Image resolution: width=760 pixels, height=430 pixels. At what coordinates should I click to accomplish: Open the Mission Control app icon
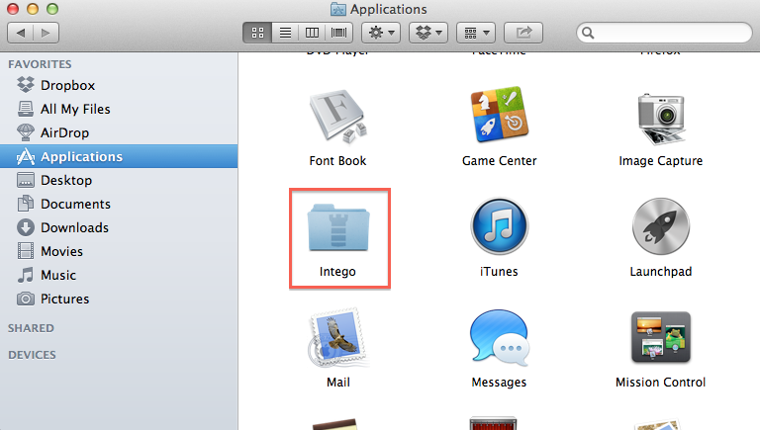(661, 337)
